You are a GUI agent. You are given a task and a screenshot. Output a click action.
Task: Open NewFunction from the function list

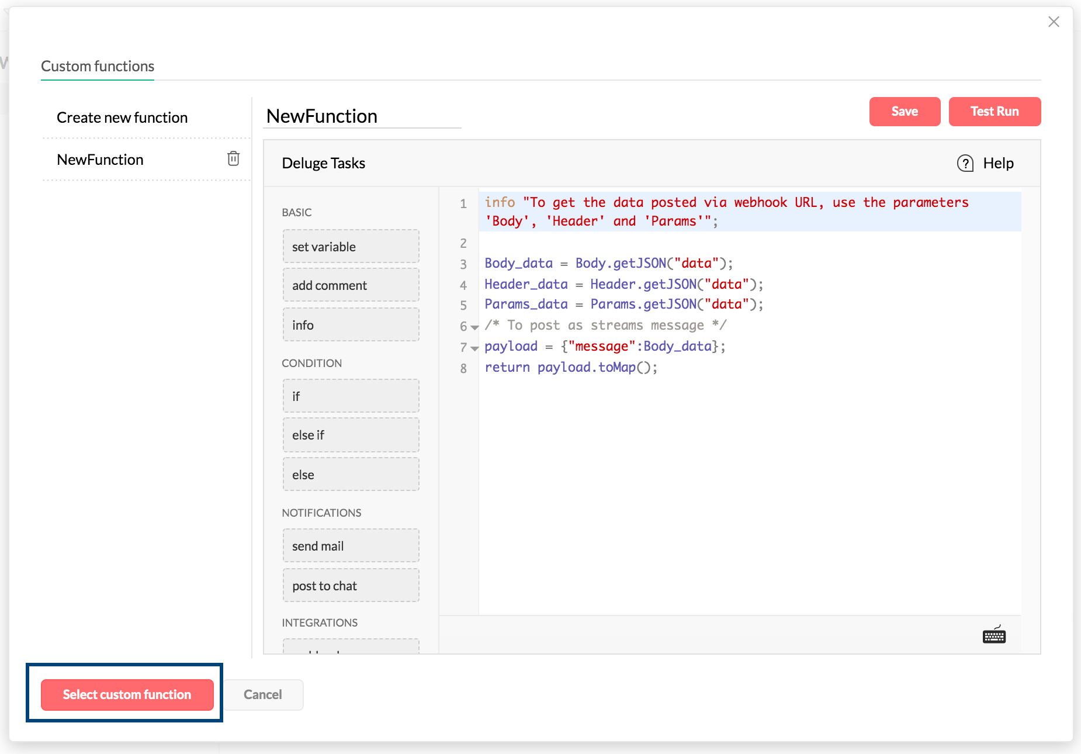coord(100,160)
